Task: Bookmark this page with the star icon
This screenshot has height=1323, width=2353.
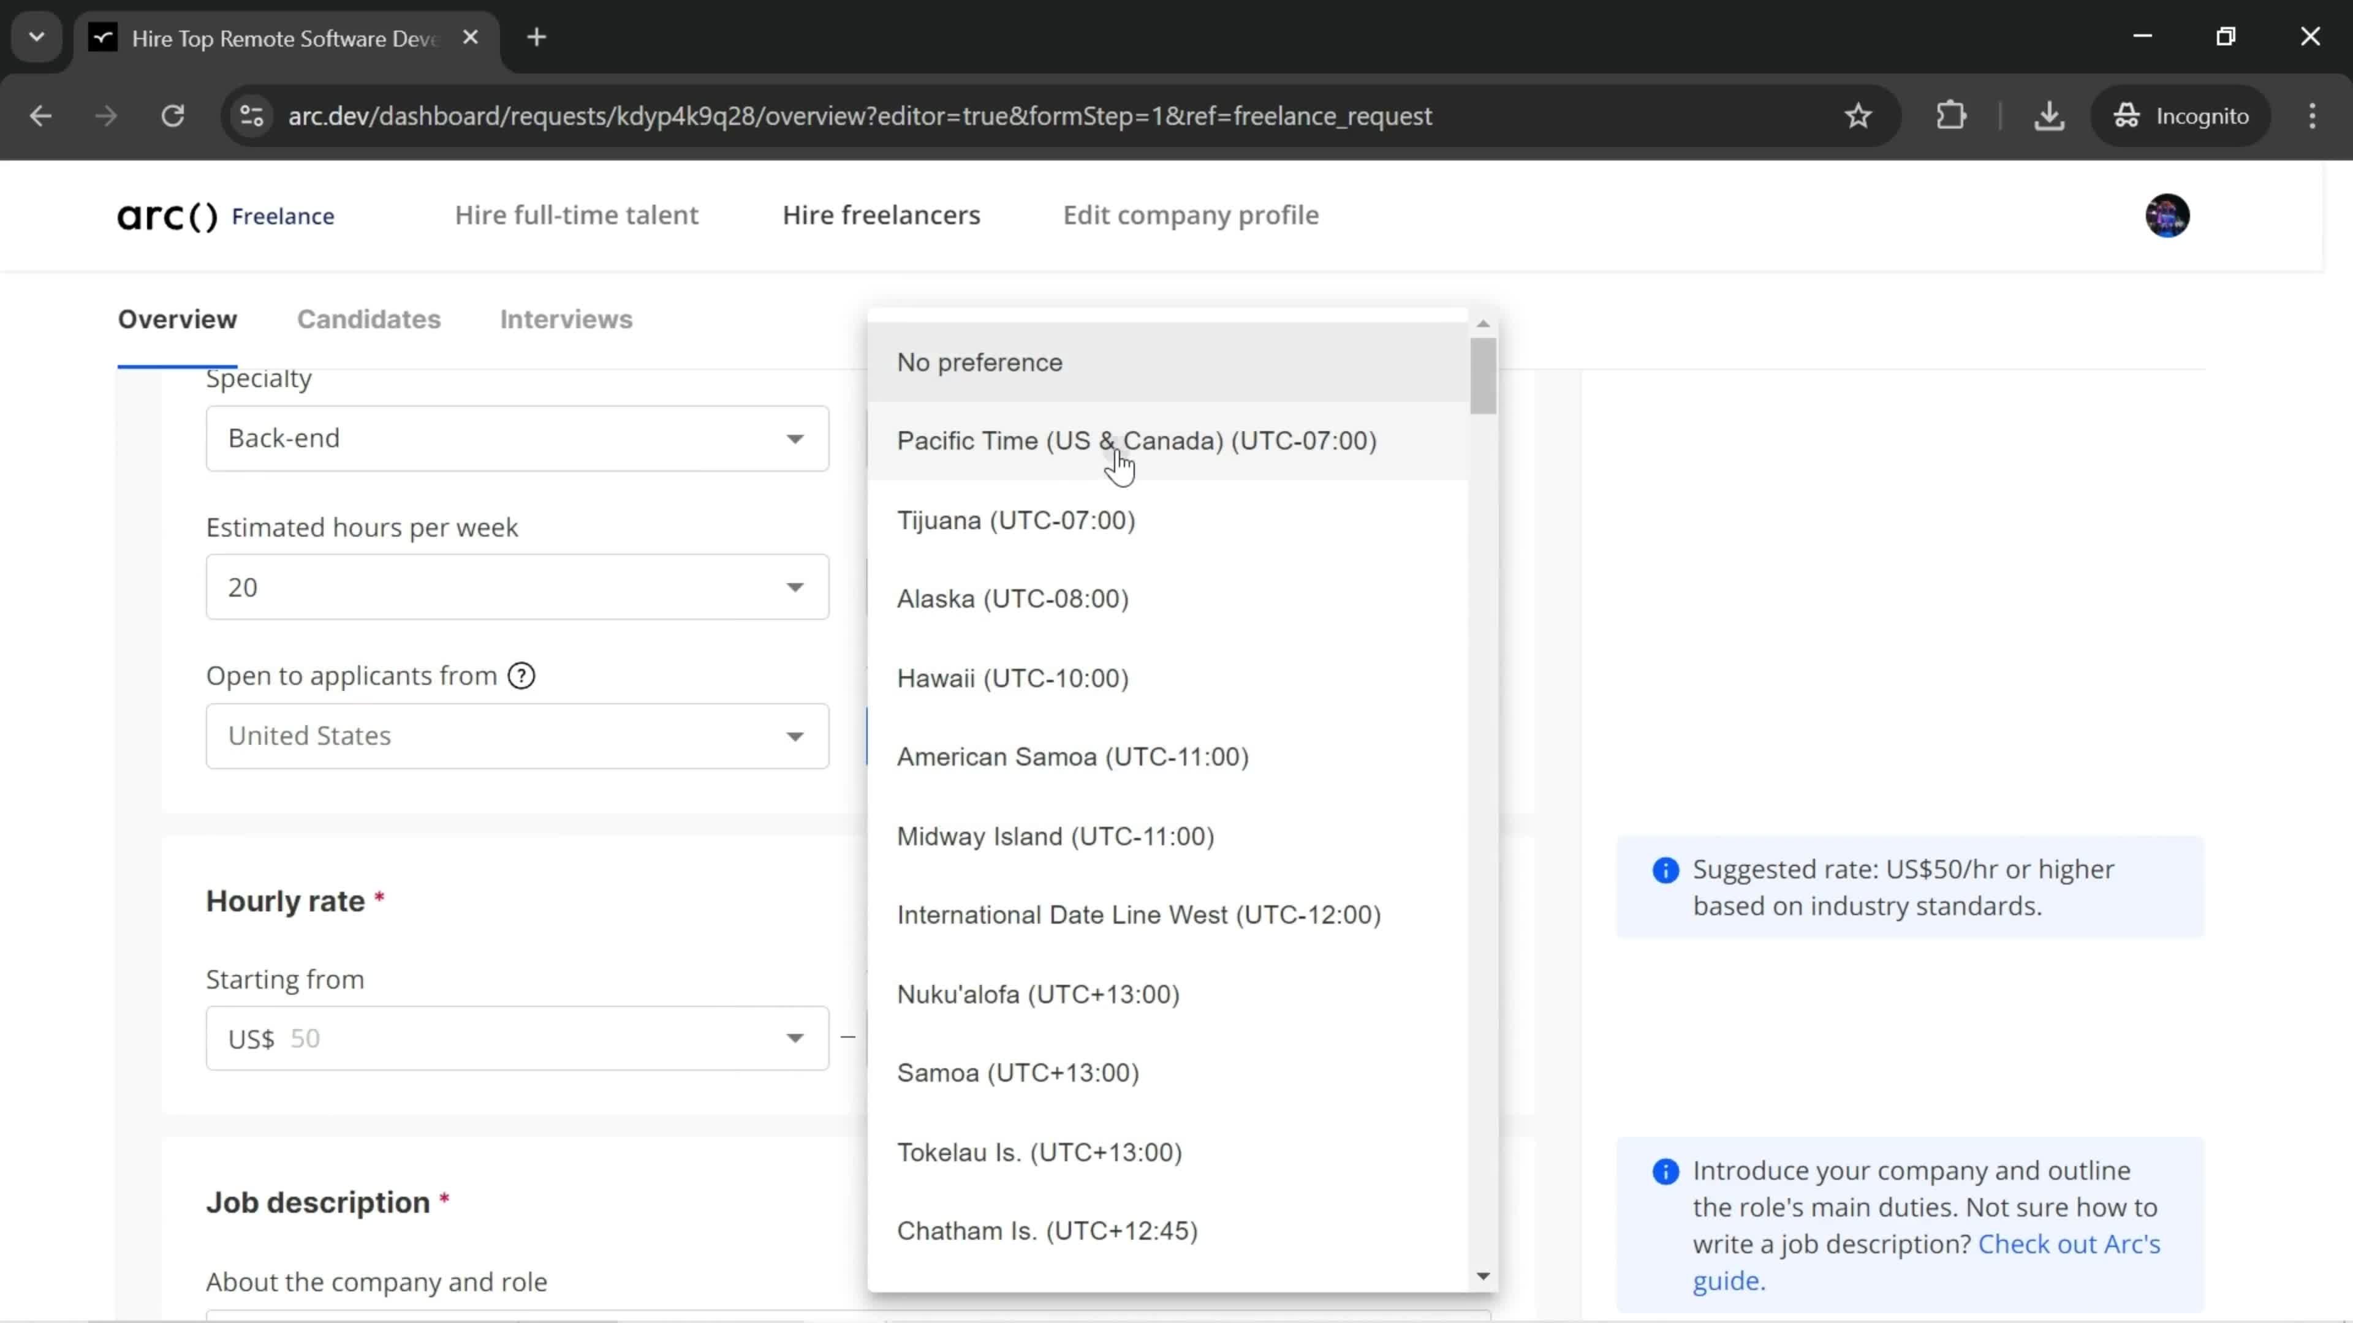Action: tap(1859, 116)
